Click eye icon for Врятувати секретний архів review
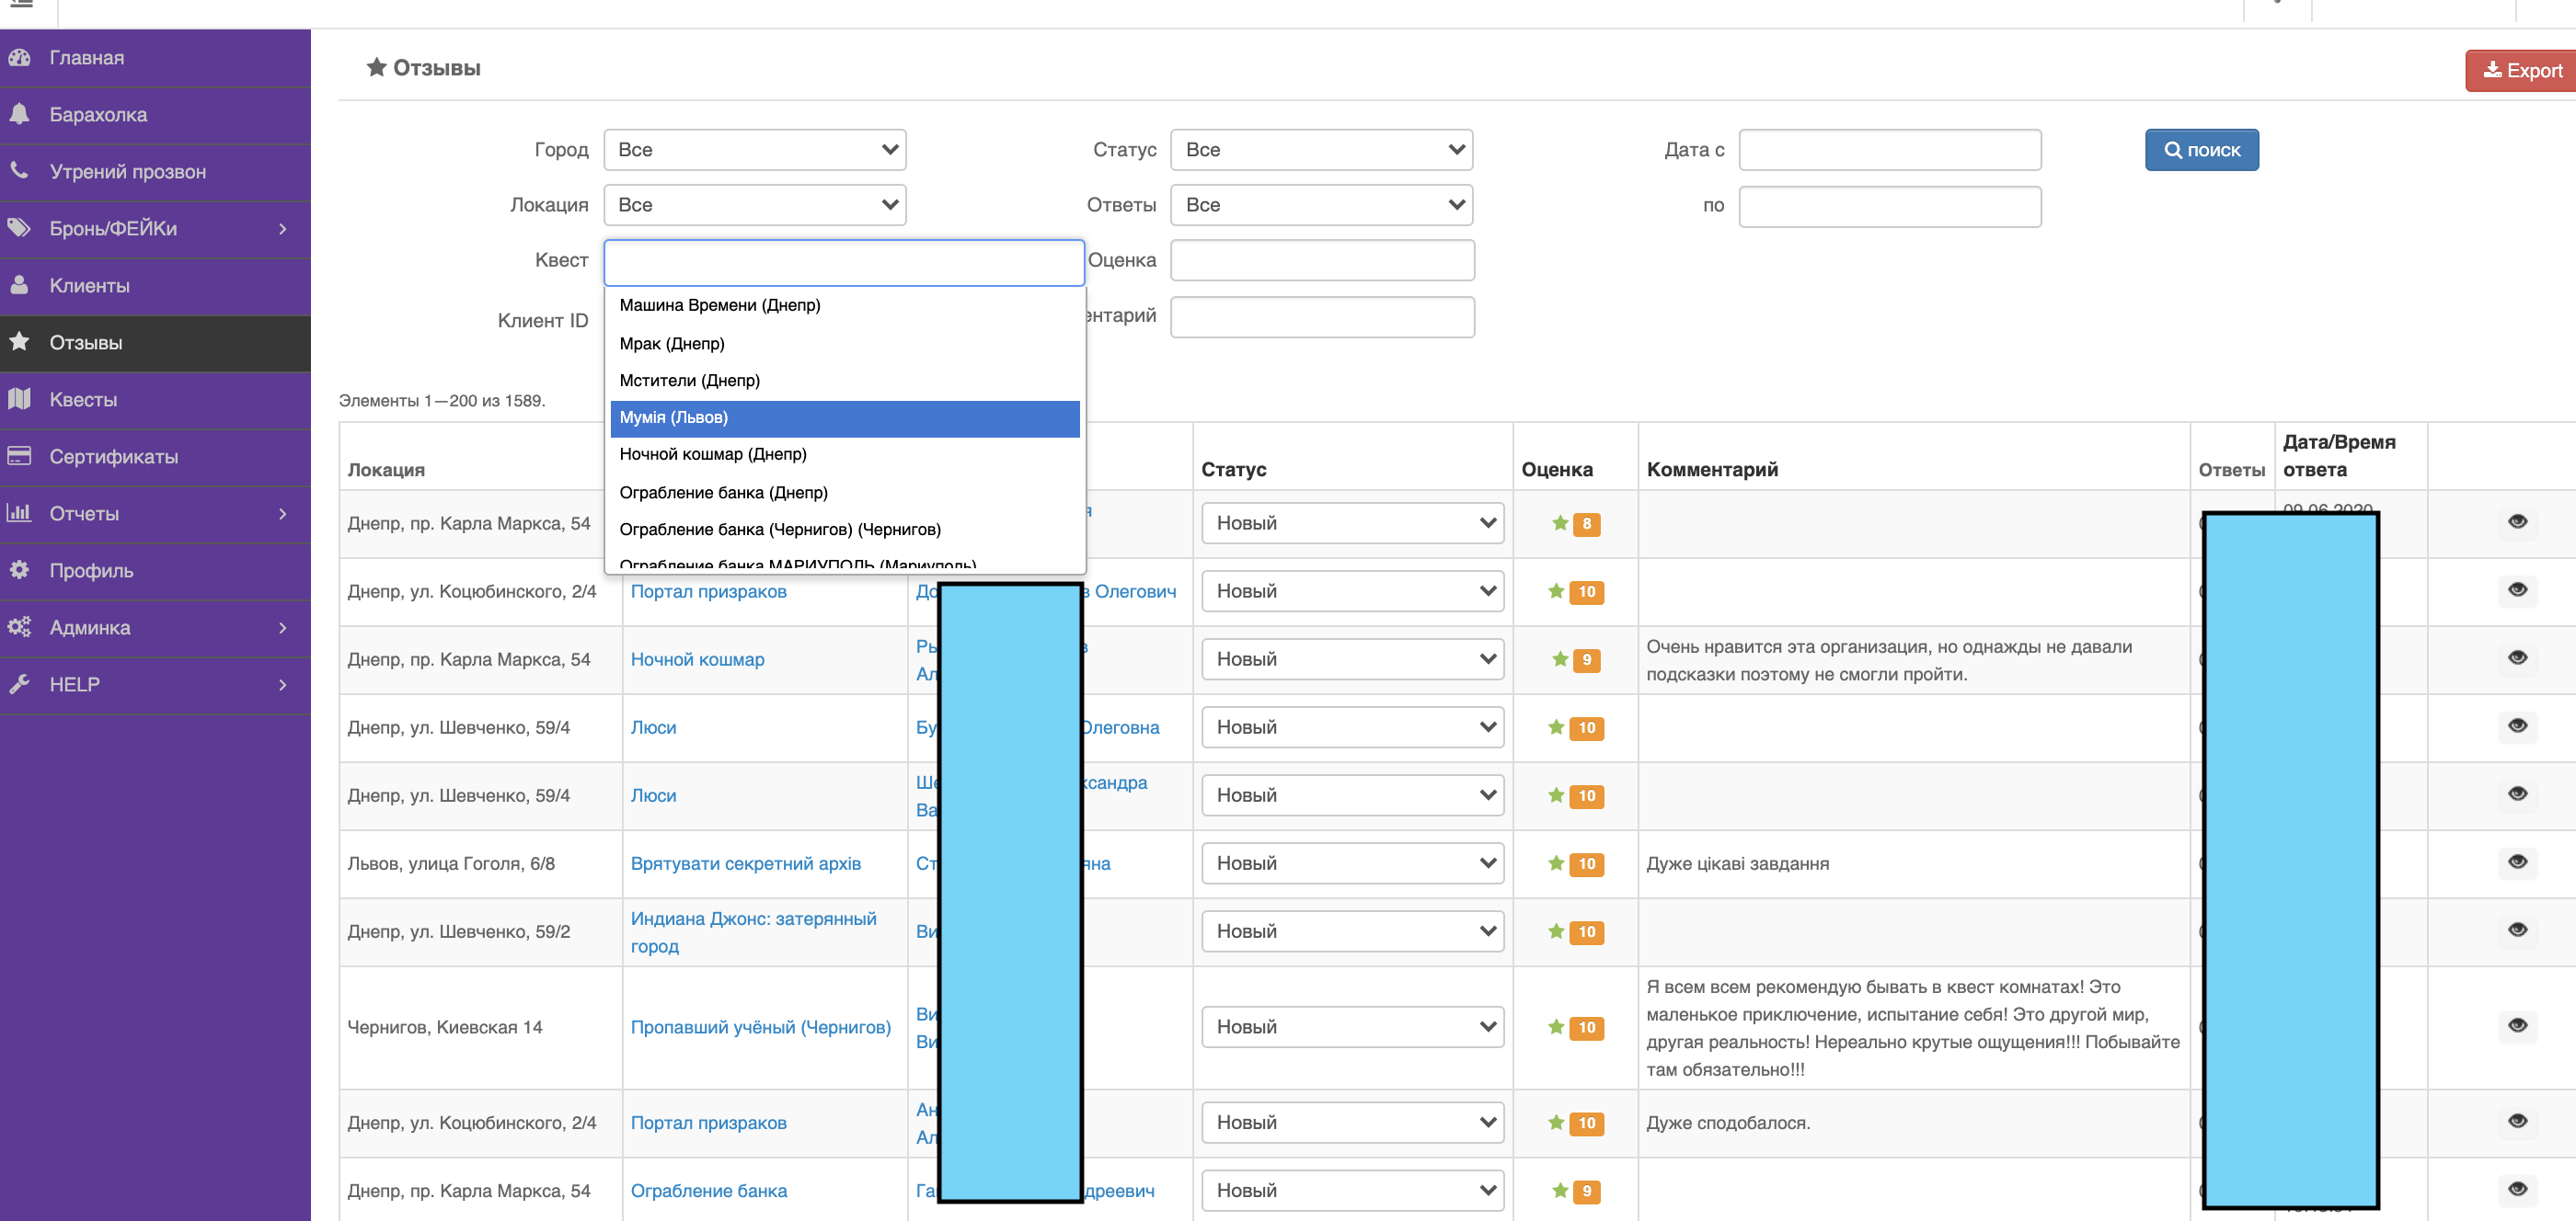Image resolution: width=2576 pixels, height=1221 pixels. click(x=2517, y=862)
